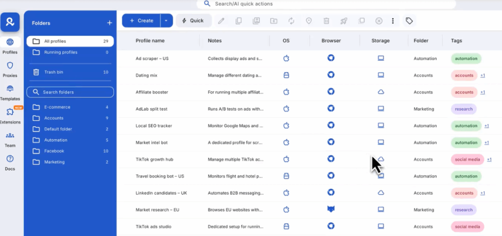The width and height of the screenshot is (502, 236).
Task: Click the Quick button
Action: pyautogui.click(x=193, y=21)
